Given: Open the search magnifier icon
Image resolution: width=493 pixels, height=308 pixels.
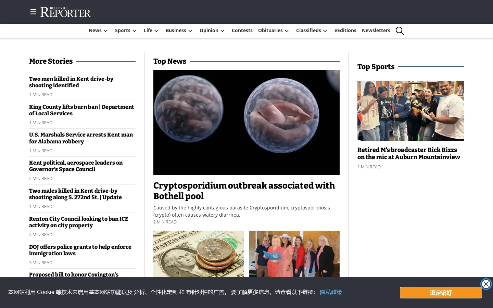Looking at the screenshot, I should pos(400,31).
